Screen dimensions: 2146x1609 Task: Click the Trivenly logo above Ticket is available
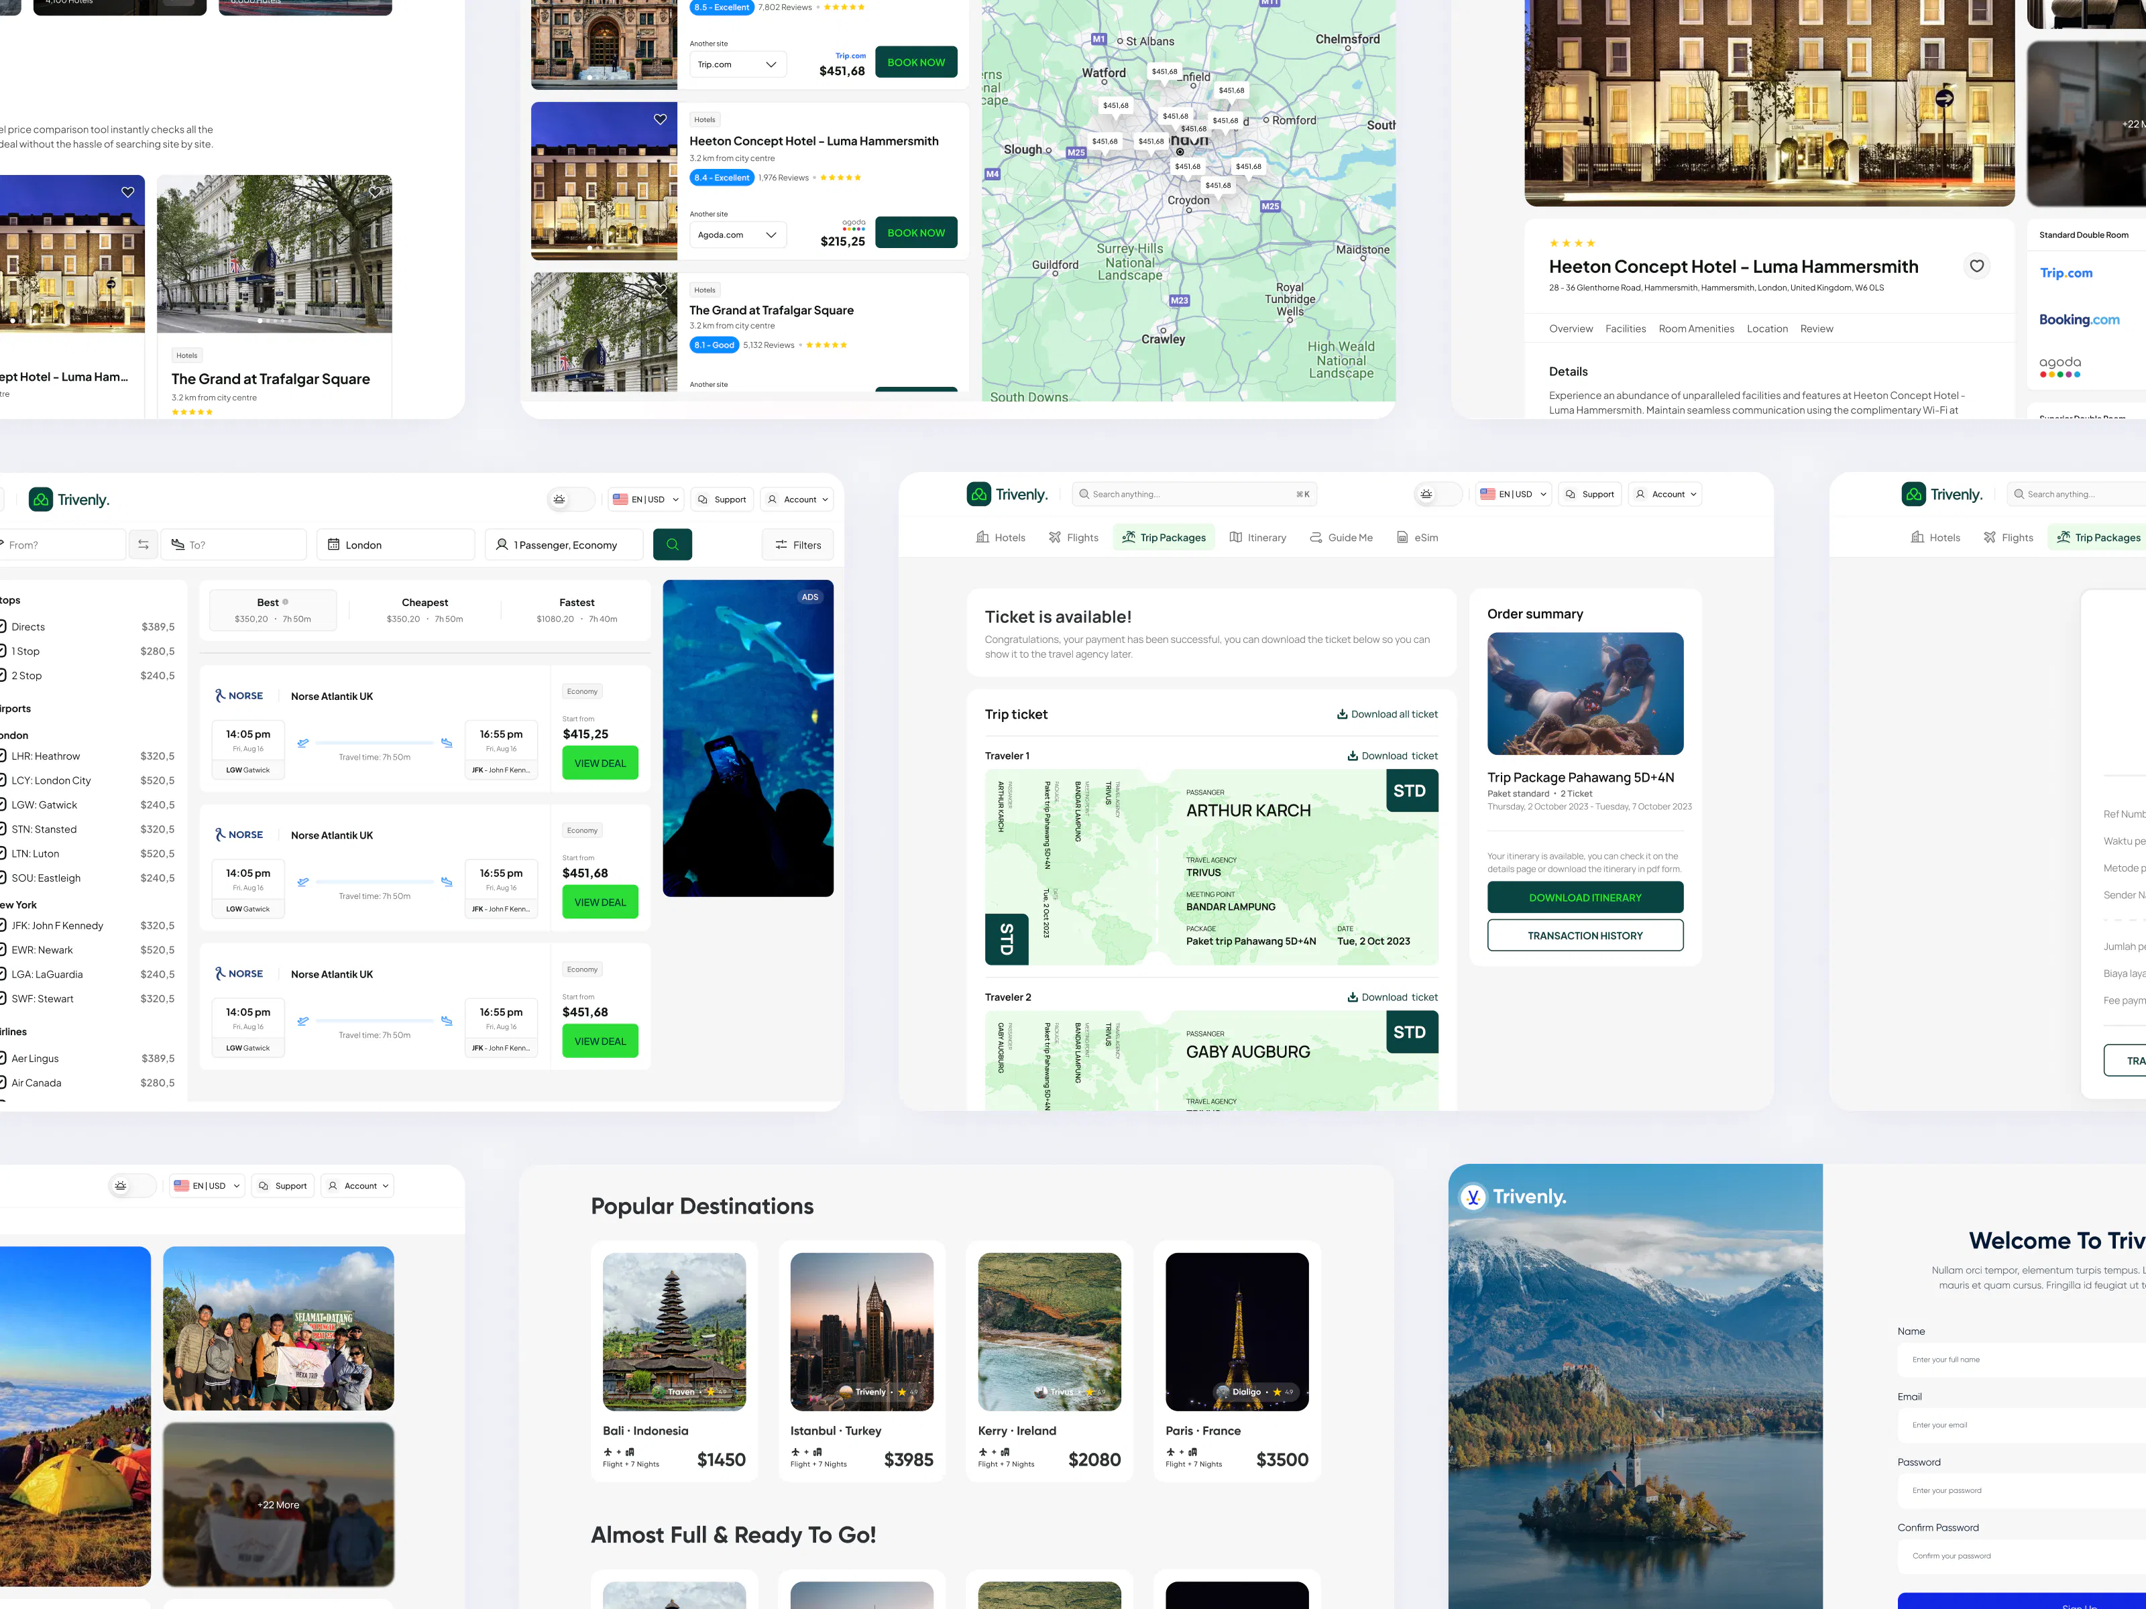(1007, 495)
